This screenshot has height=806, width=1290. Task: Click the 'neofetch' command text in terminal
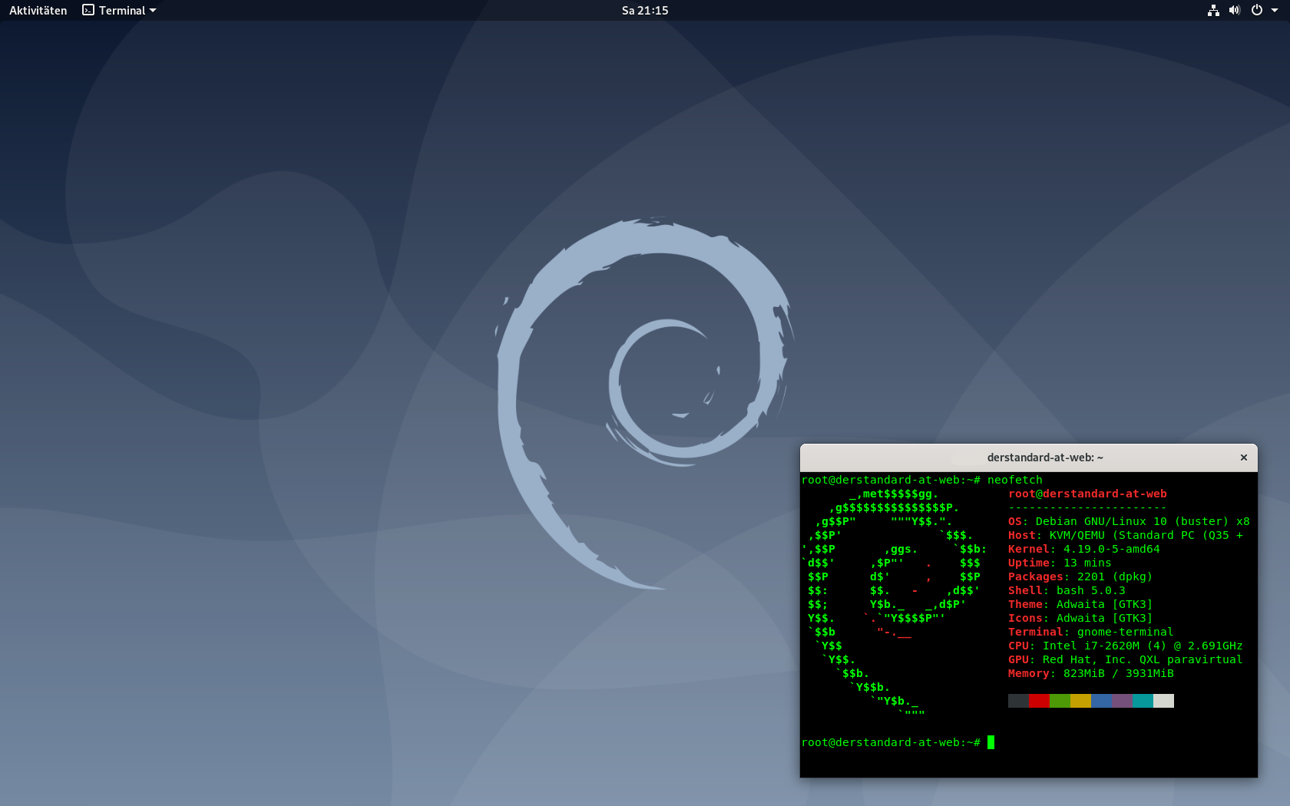[x=1014, y=479]
